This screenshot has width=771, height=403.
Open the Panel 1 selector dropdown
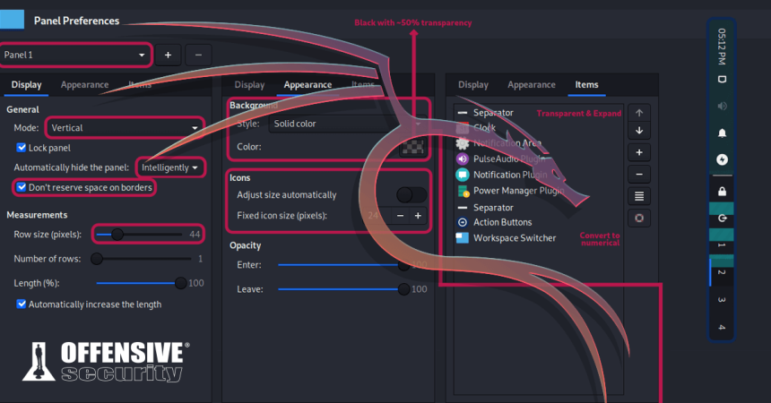[75, 55]
